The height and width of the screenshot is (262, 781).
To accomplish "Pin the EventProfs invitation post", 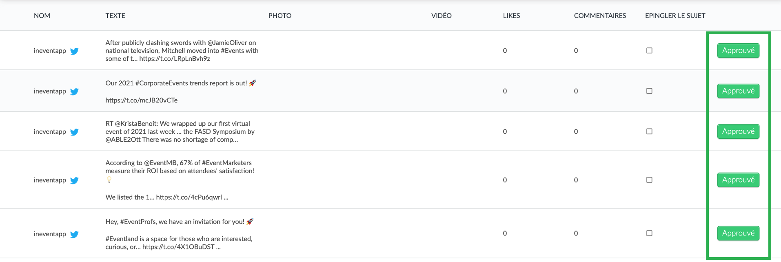I will click(649, 233).
